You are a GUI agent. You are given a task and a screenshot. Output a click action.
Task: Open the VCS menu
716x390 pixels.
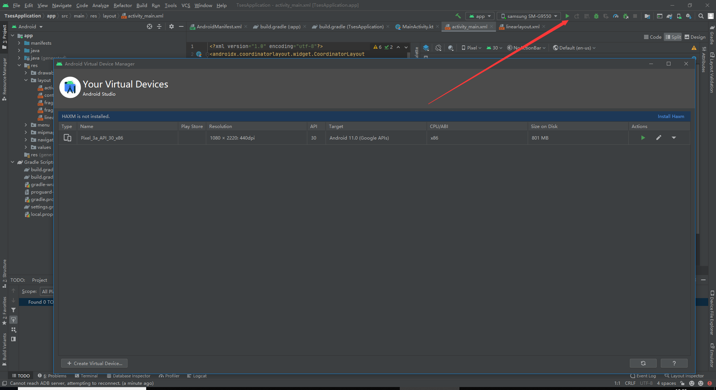pyautogui.click(x=186, y=5)
